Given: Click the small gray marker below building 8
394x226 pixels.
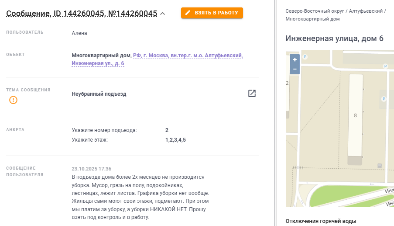Looking at the screenshot, I should [x=379, y=166].
